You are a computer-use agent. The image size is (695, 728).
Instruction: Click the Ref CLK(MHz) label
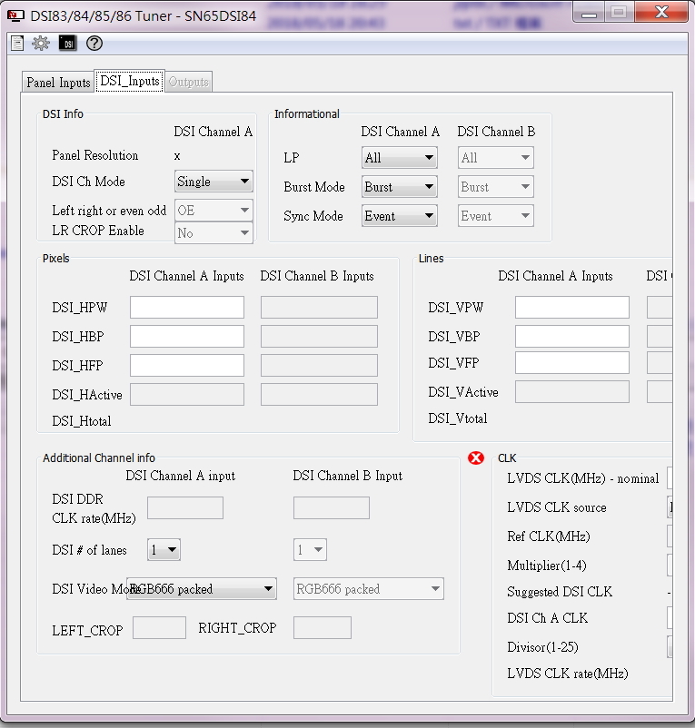(549, 536)
